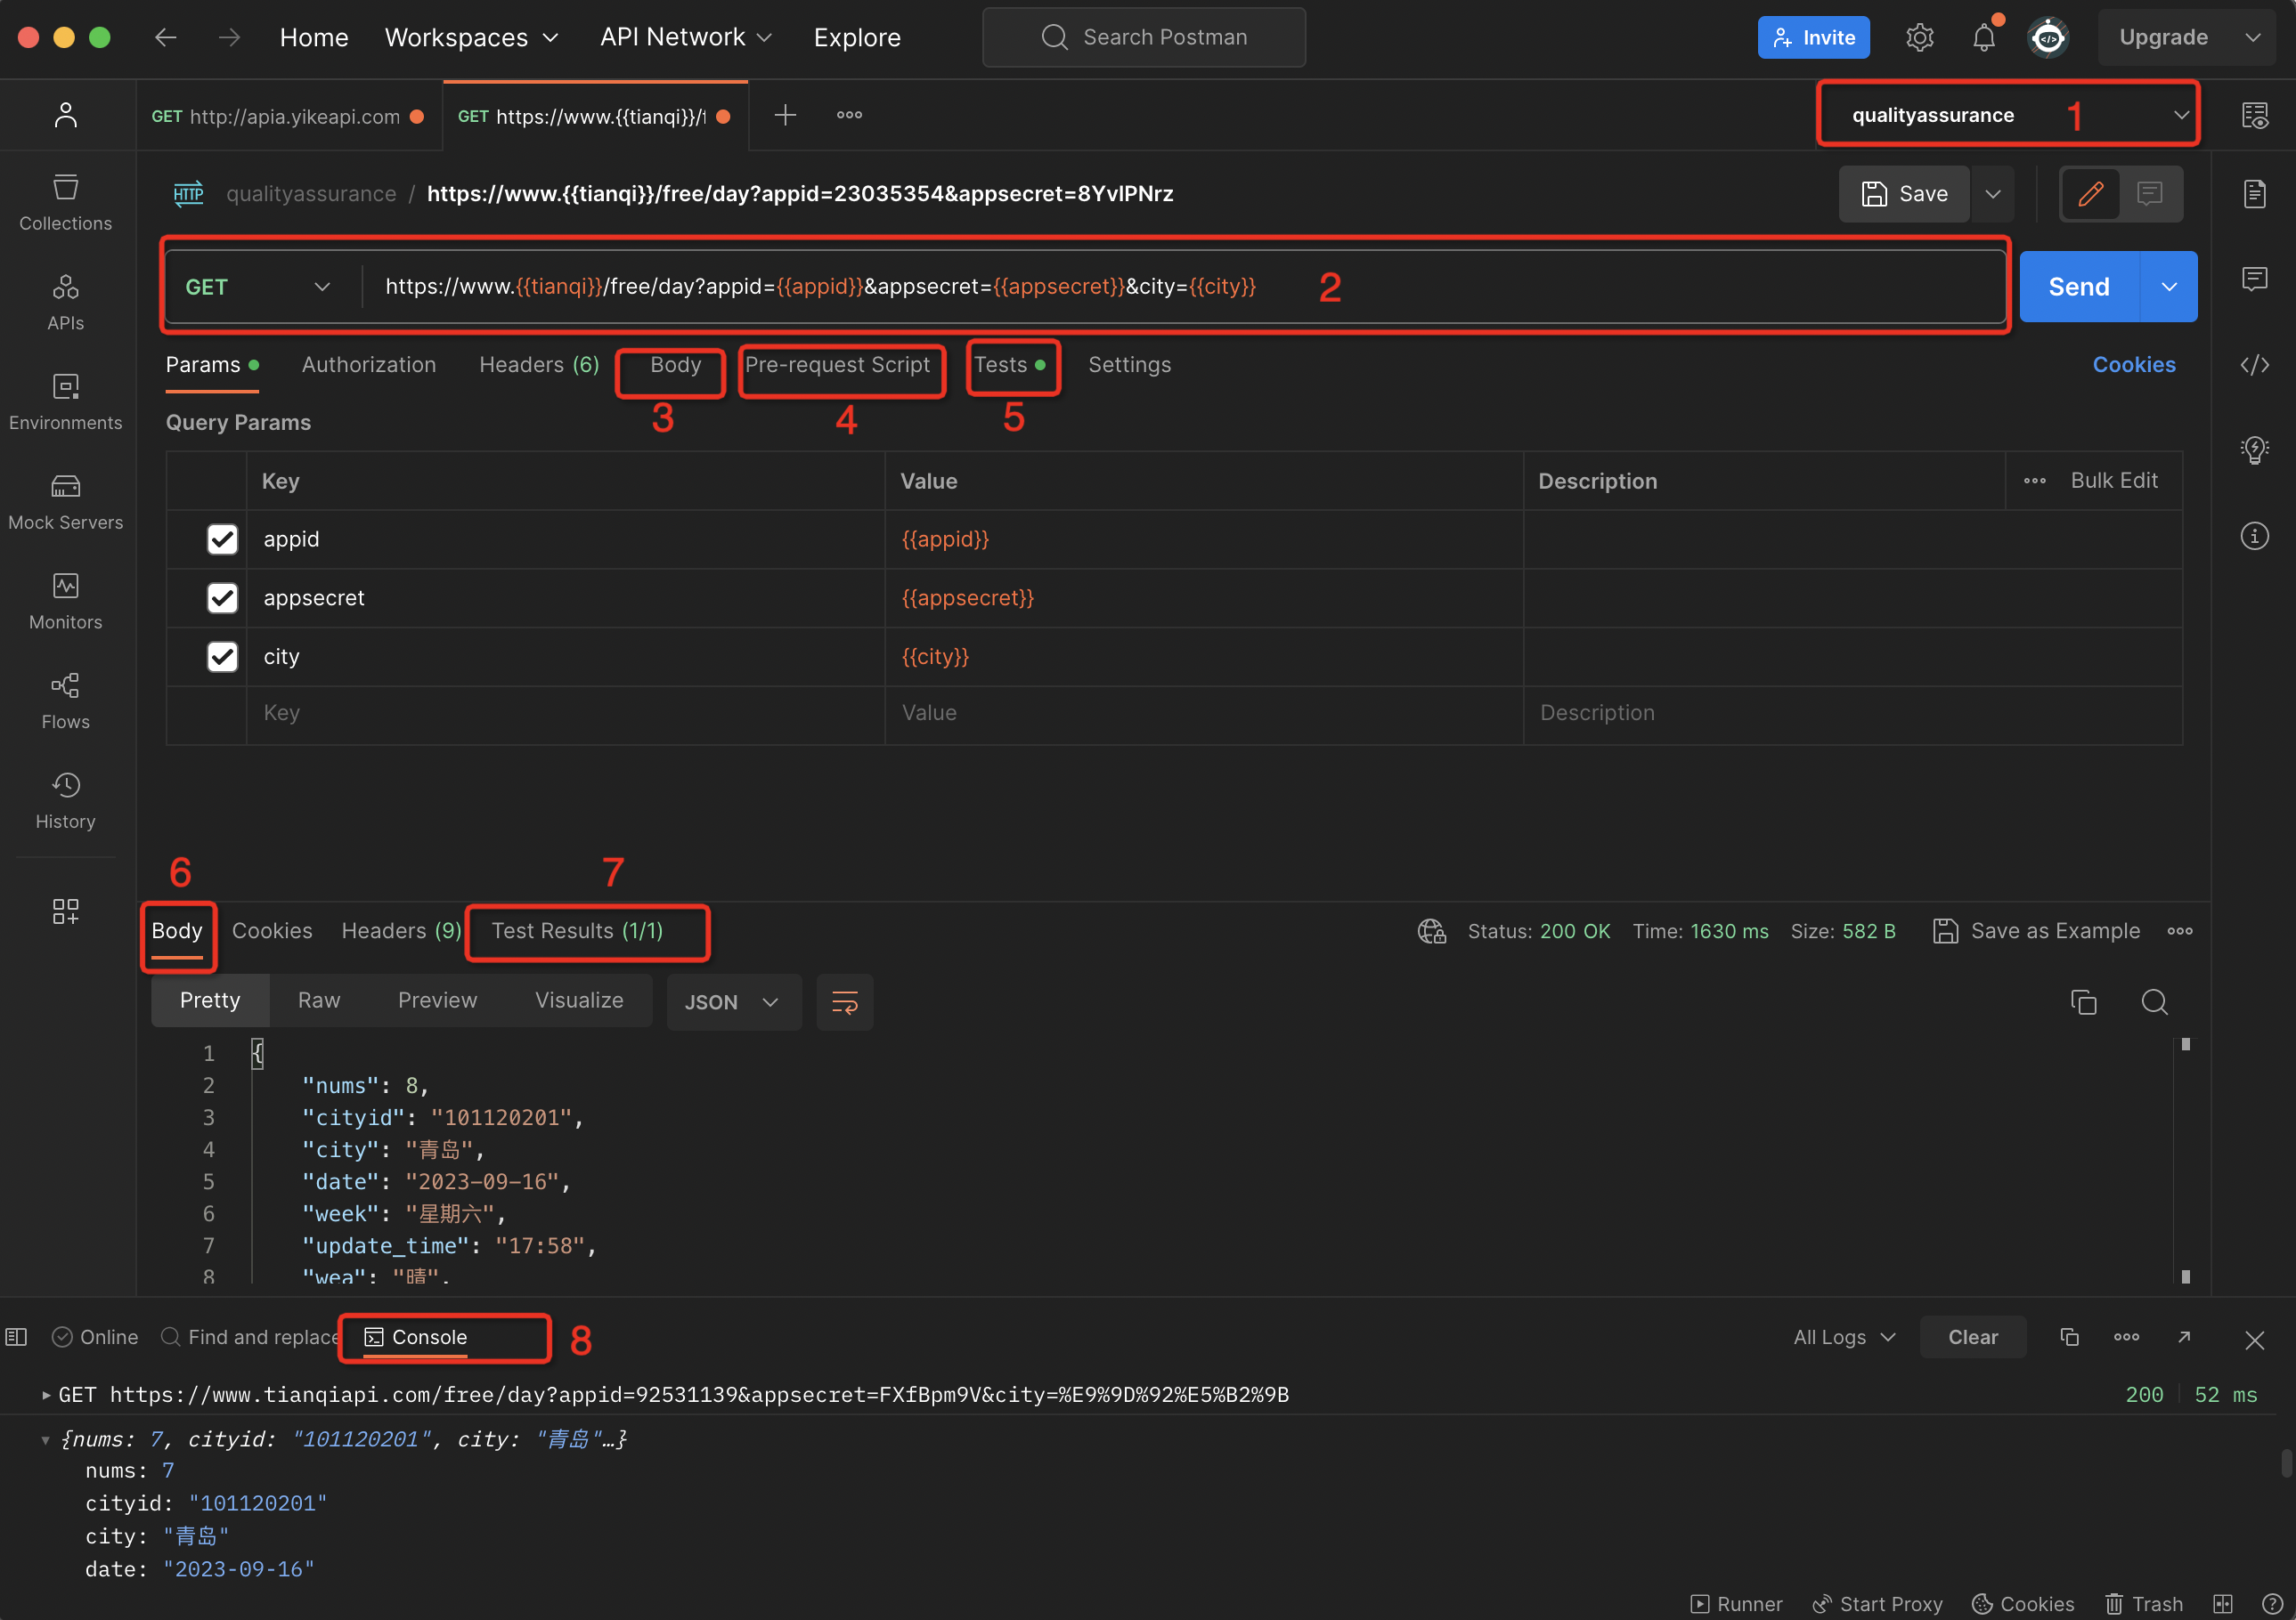Viewport: 2296px width, 1620px height.
Task: Click the Invite button
Action: (1813, 37)
